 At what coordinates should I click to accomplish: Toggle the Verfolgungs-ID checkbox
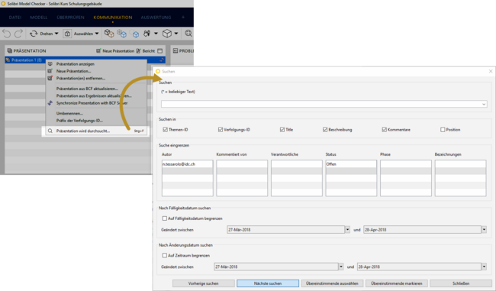pyautogui.click(x=221, y=130)
